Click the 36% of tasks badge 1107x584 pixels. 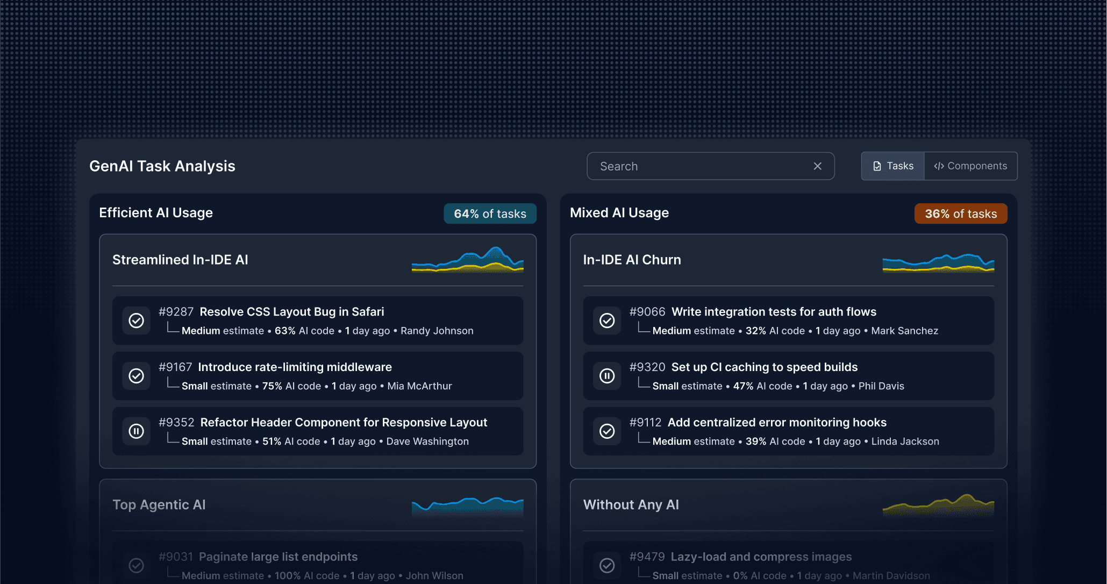click(x=960, y=213)
